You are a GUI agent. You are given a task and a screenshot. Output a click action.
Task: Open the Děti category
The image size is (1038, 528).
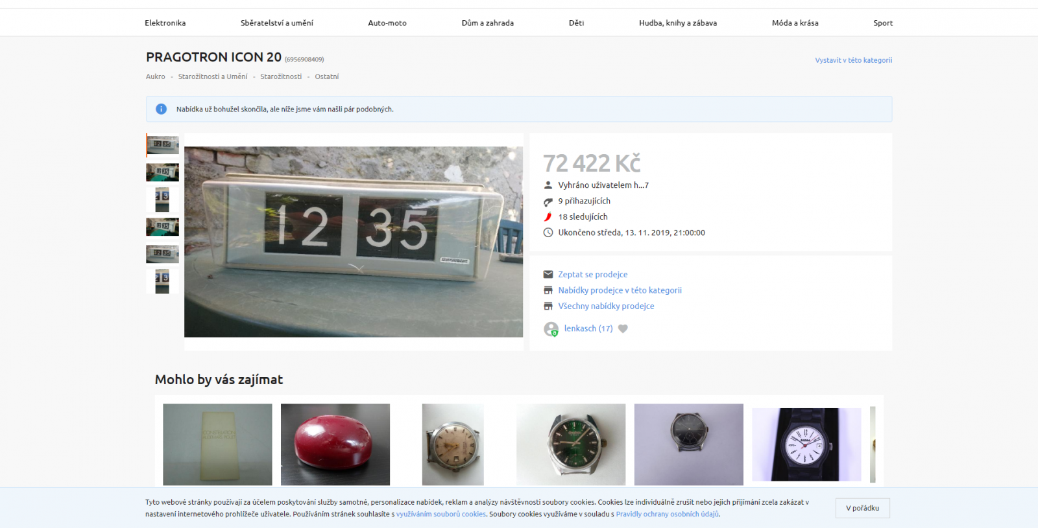click(576, 23)
